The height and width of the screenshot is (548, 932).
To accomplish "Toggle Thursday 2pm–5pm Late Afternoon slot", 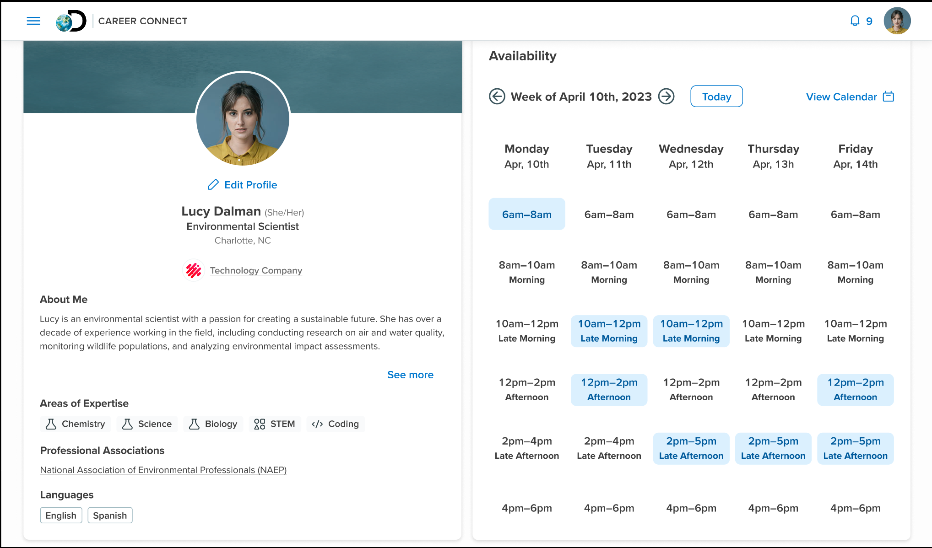I will 773,448.
